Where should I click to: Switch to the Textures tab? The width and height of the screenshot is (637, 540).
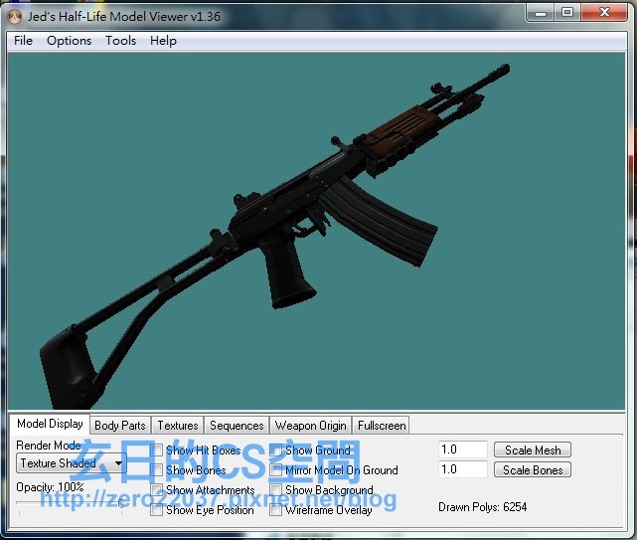point(178,426)
